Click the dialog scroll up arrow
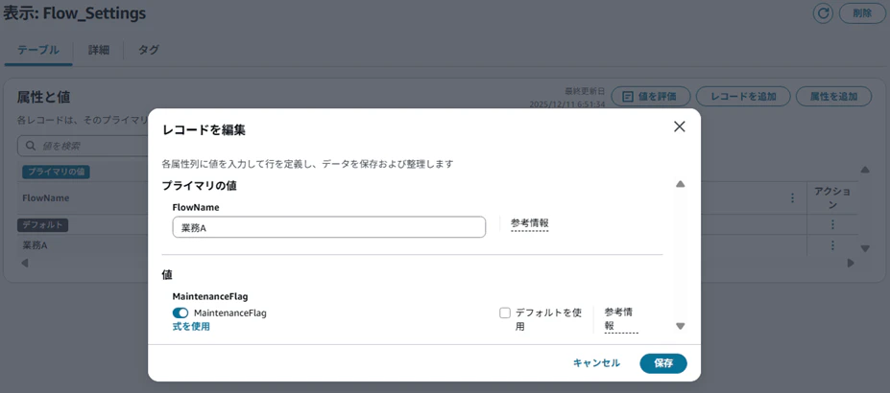 681,184
